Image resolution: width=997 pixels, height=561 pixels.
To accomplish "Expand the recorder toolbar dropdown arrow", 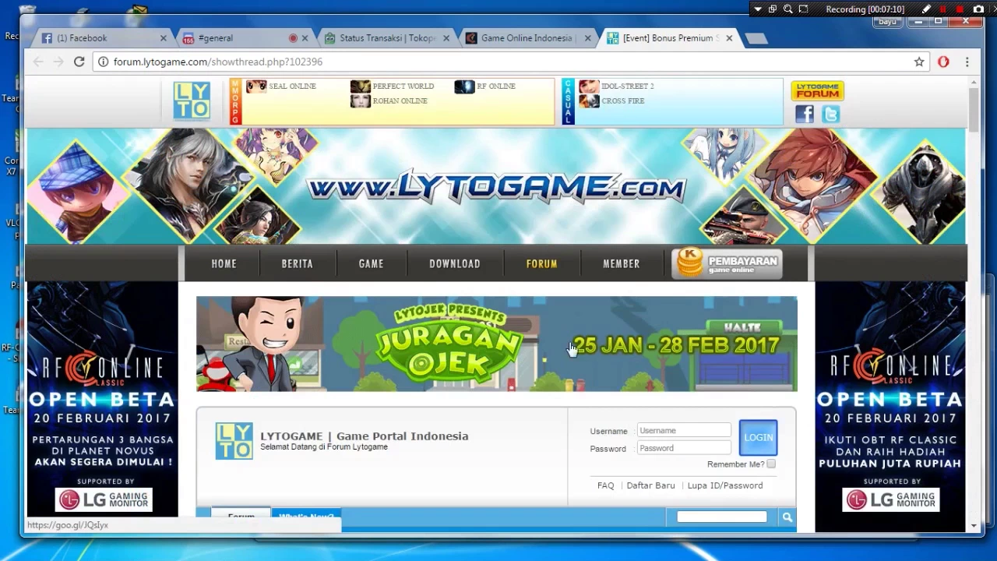I will coord(757,9).
